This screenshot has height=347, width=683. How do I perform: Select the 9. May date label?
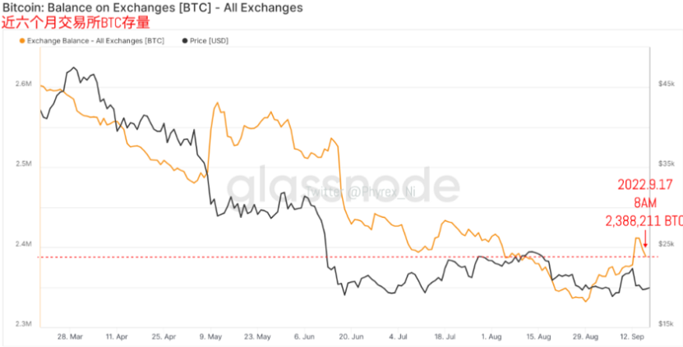[x=210, y=336]
